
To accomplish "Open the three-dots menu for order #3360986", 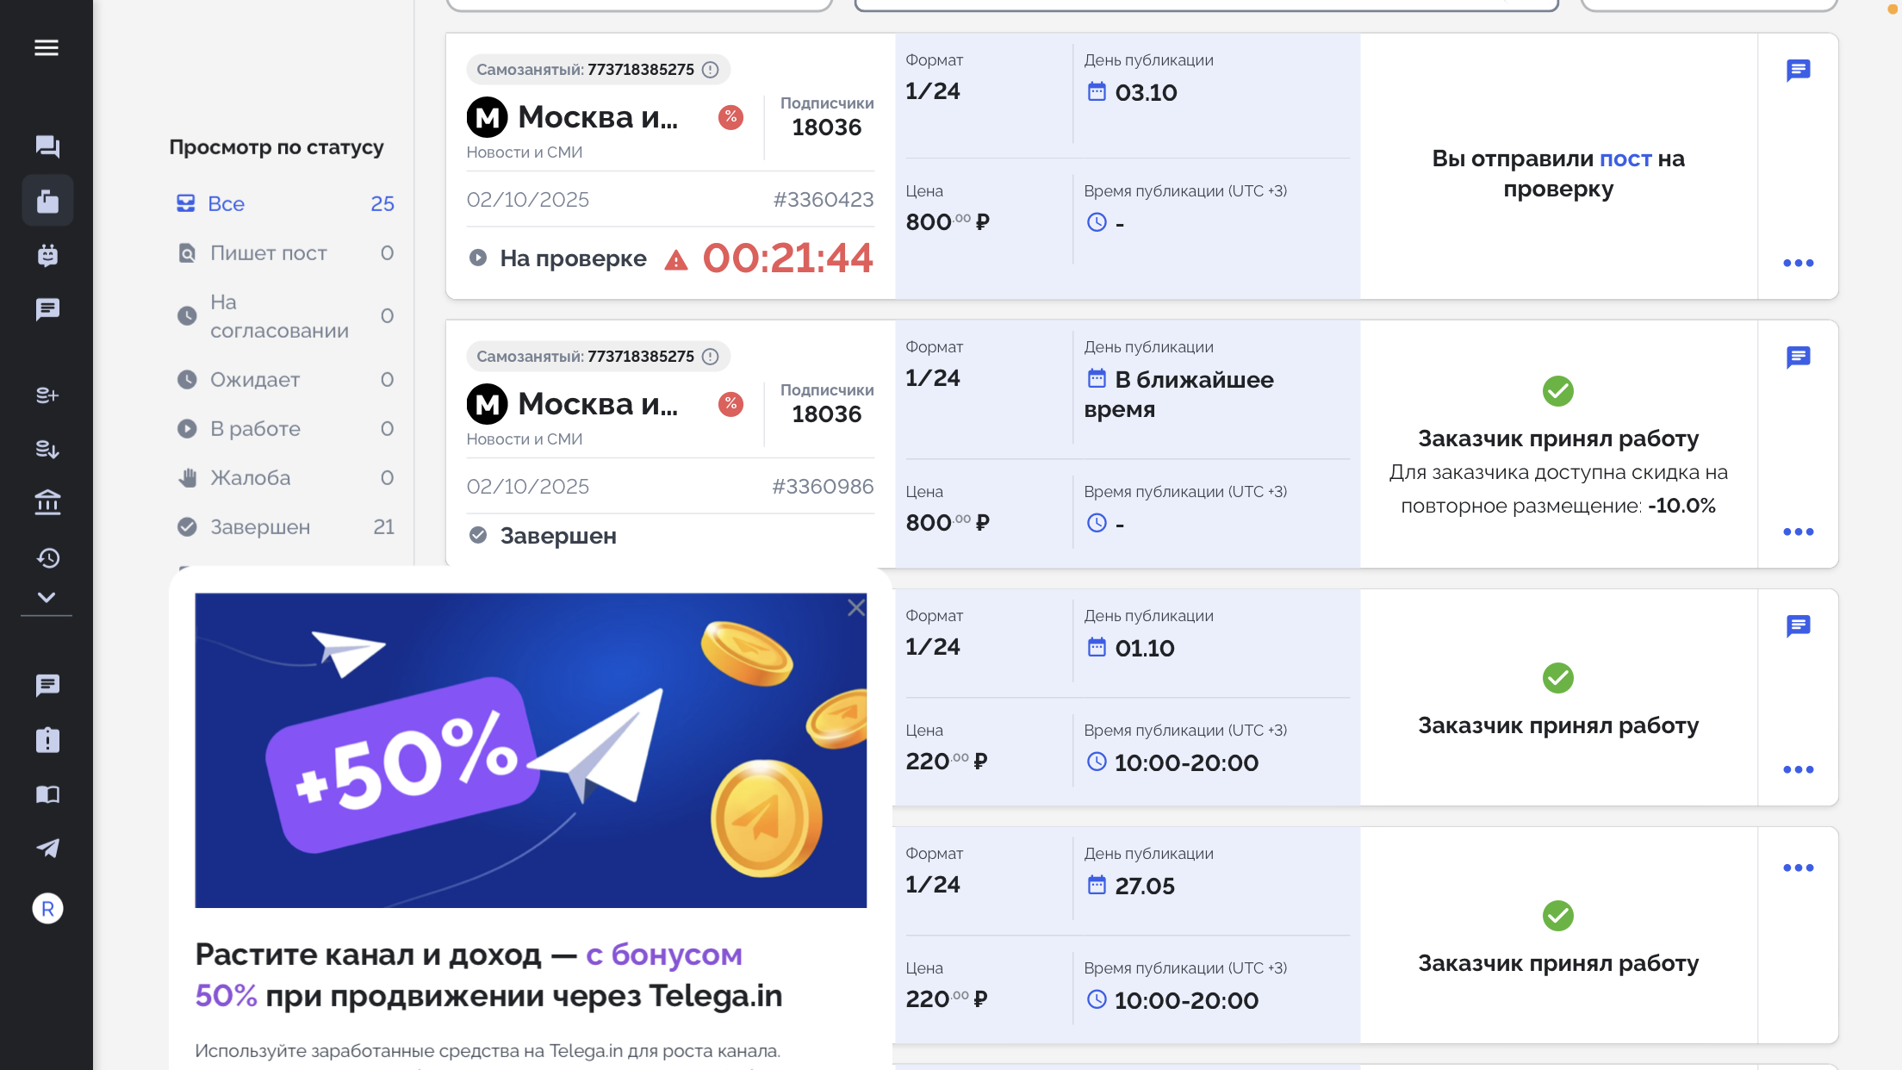I will 1798,532.
